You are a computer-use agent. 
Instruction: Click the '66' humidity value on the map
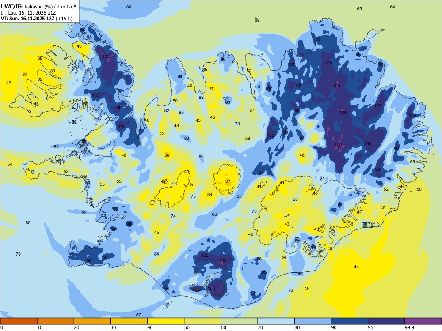[x=295, y=199]
